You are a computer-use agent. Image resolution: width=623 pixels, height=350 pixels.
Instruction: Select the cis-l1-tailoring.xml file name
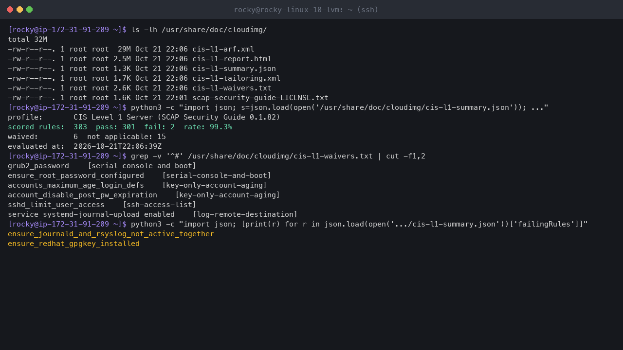tap(236, 78)
